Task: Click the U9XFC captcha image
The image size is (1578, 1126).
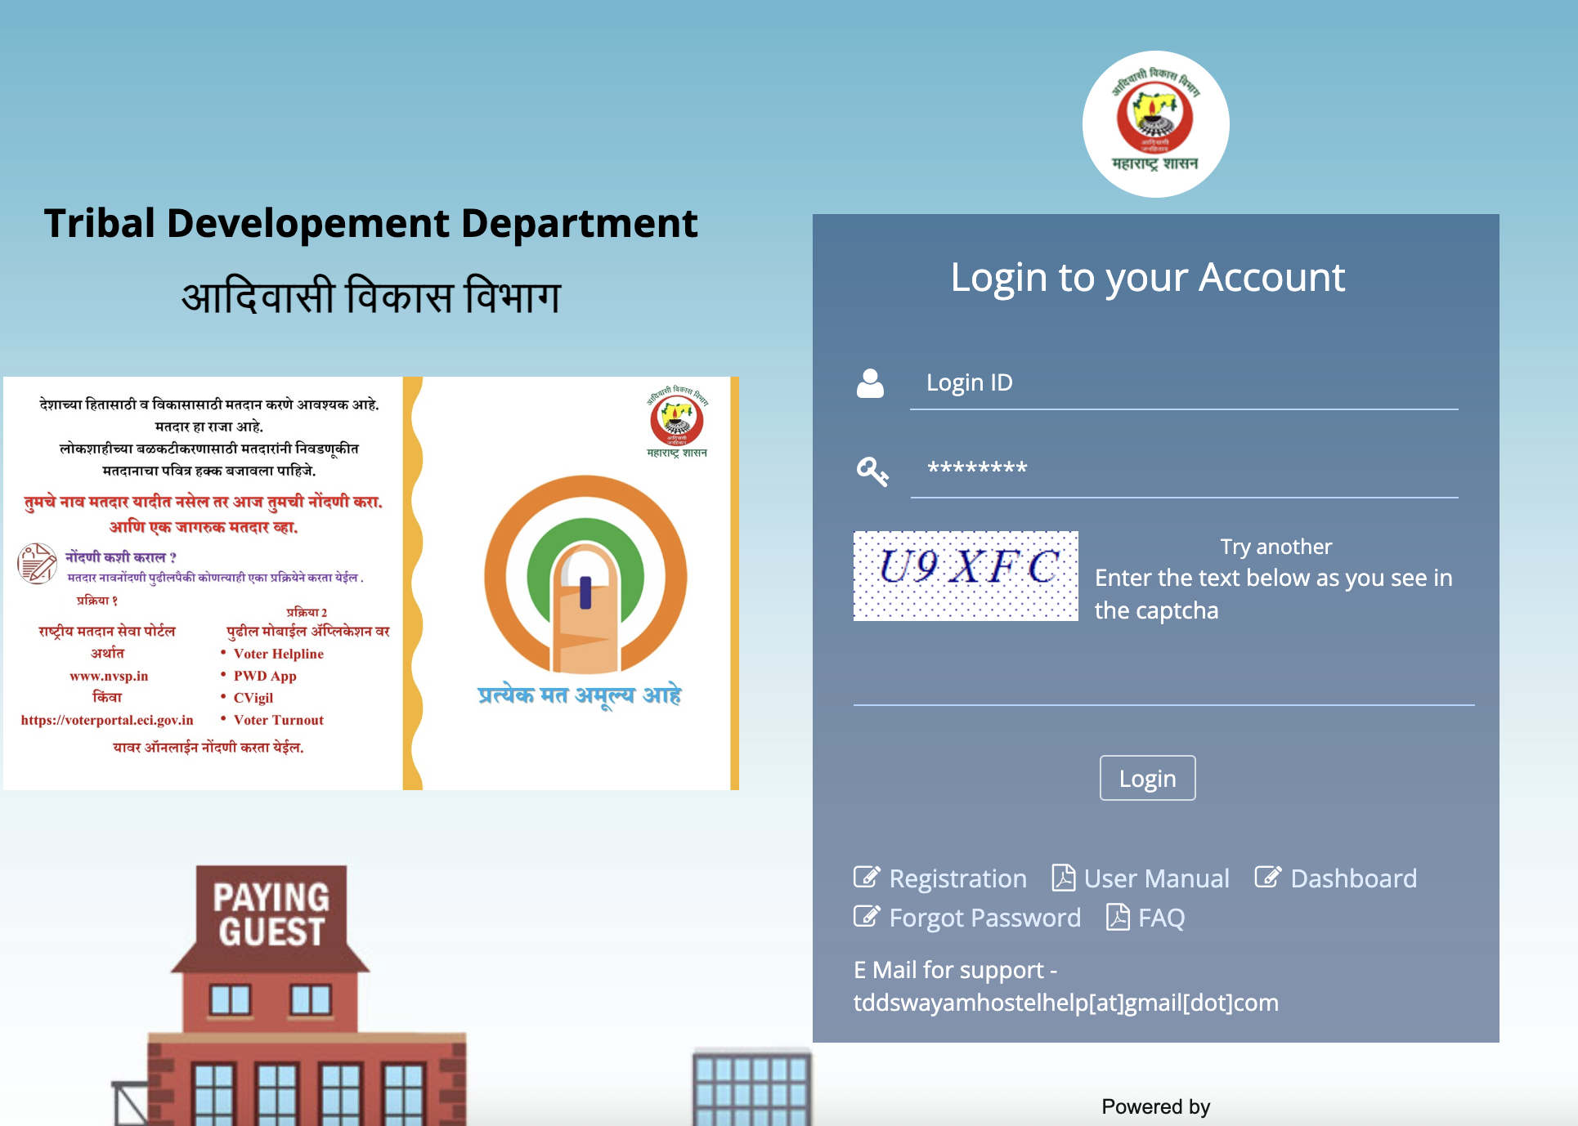Action: point(966,575)
